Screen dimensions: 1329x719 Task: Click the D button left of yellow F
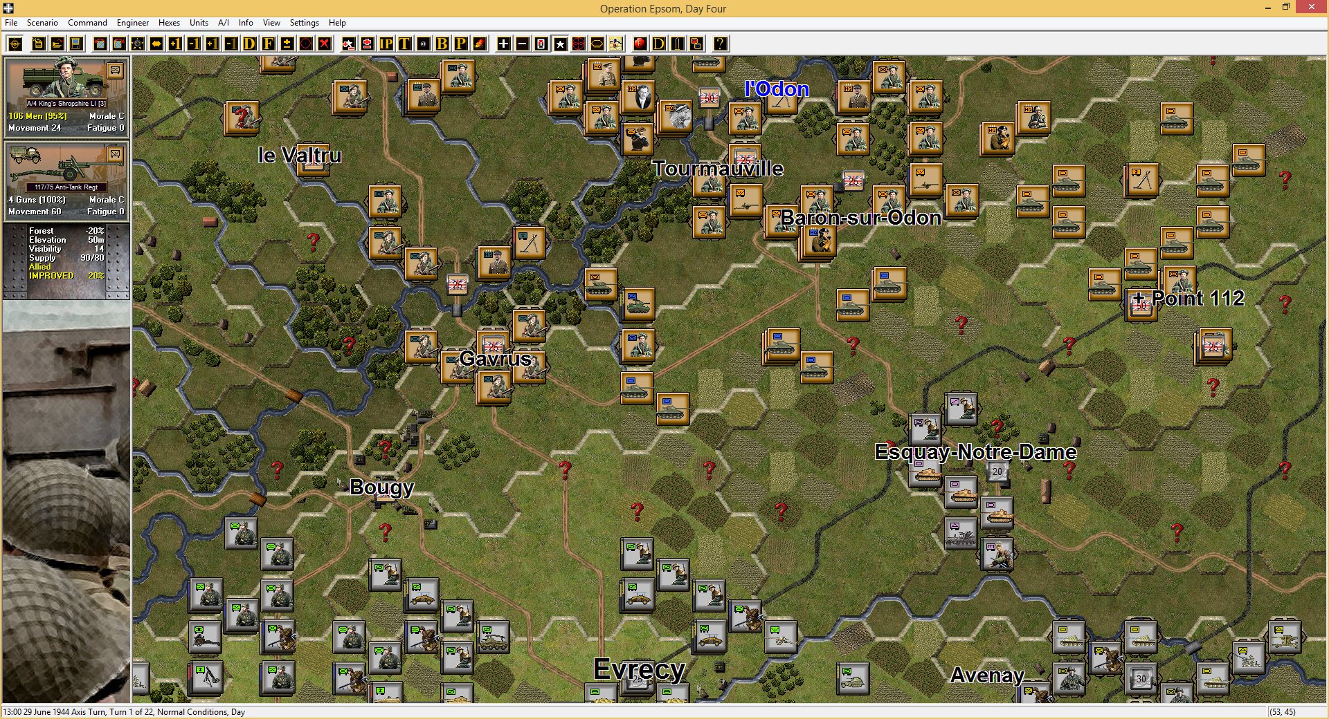[x=250, y=44]
